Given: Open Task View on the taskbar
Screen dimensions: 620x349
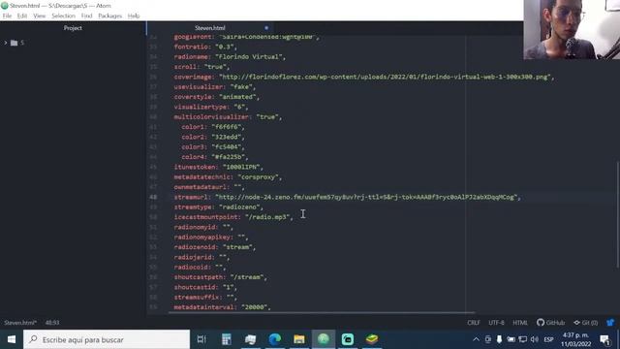Looking at the screenshot, I should (201, 339).
